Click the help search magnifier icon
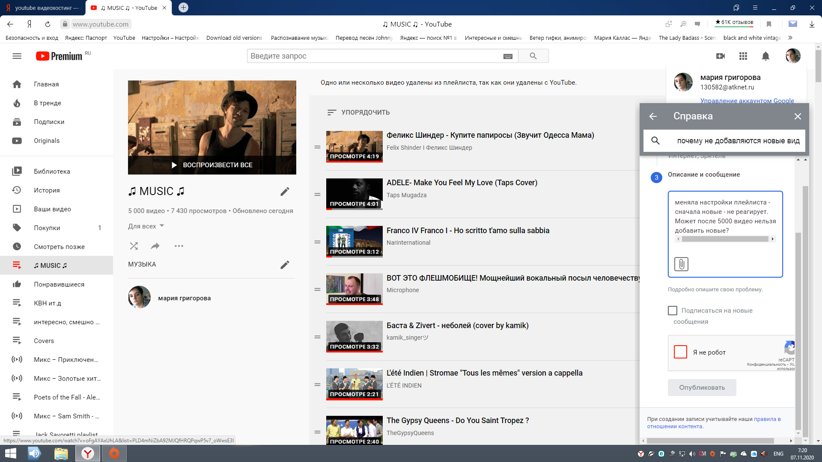Image resolution: width=822 pixels, height=462 pixels. [655, 141]
